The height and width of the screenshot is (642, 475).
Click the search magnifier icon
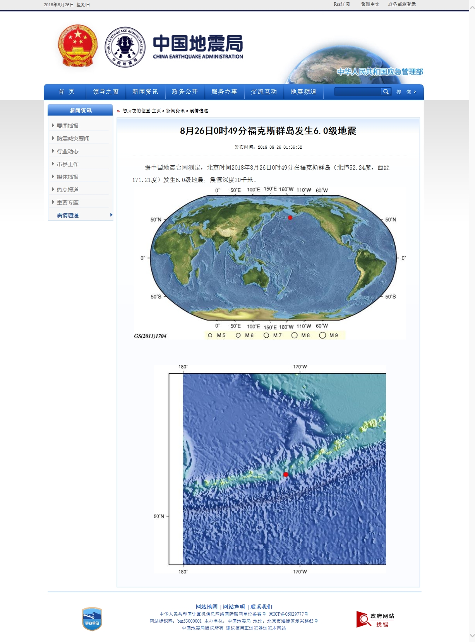pos(386,92)
